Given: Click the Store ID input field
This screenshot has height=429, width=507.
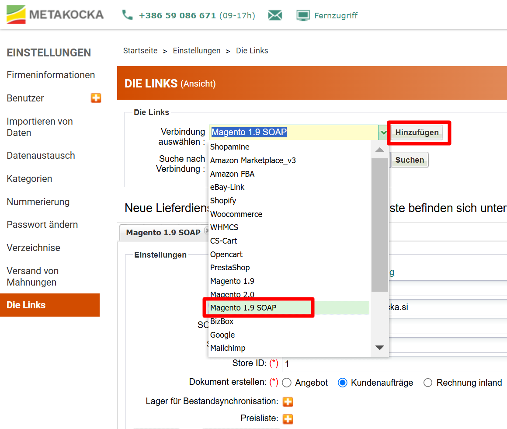Looking at the screenshot, I should 395,364.
